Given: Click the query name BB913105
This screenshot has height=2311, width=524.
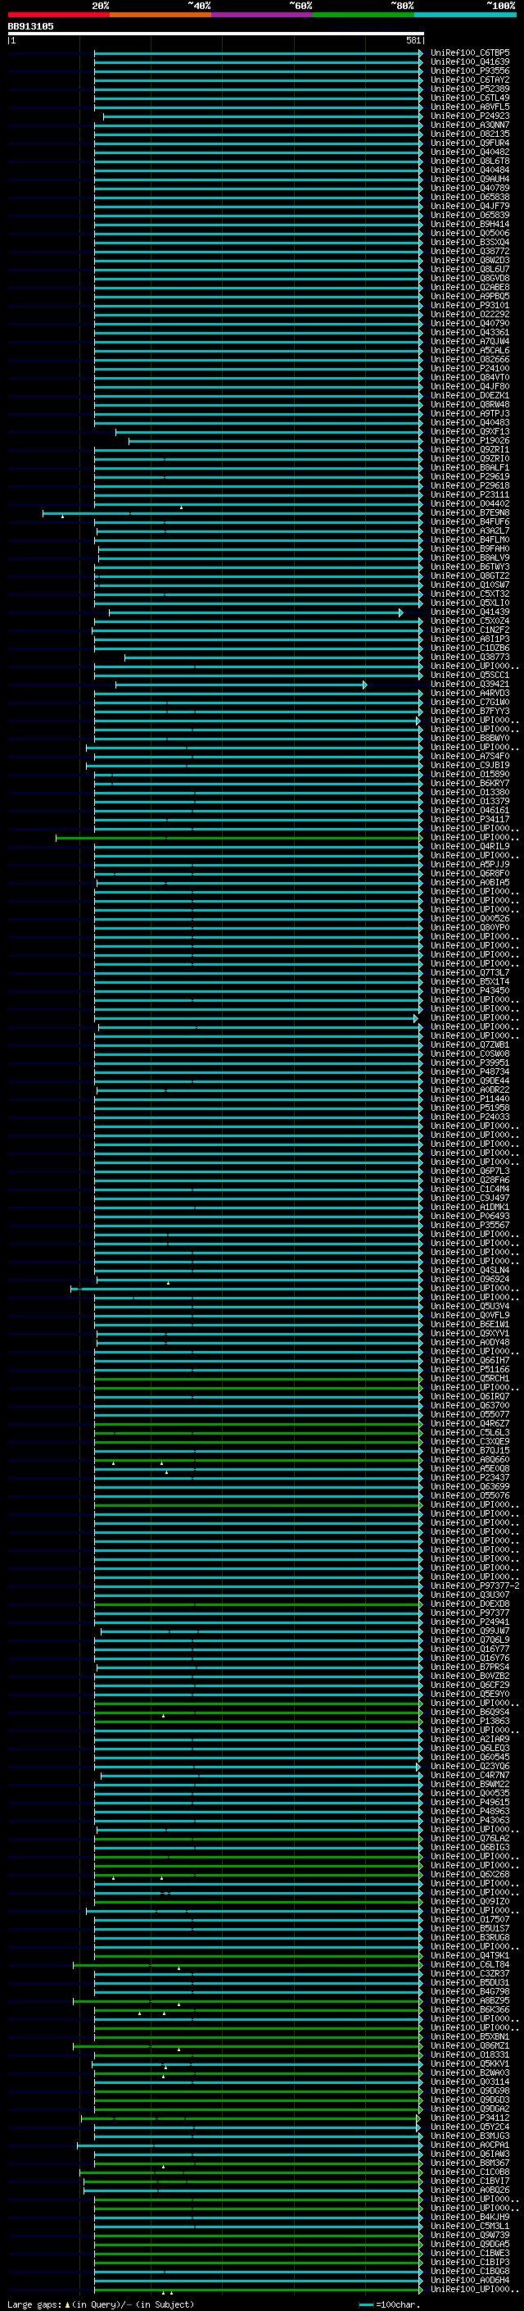Looking at the screenshot, I should 30,27.
